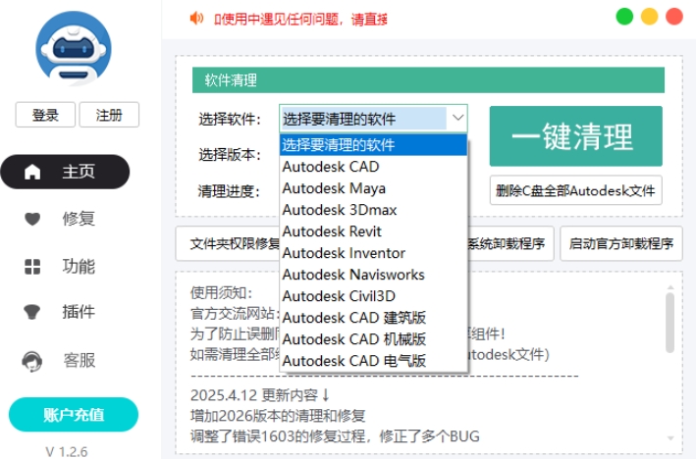The image size is (696, 459).
Task: Click the yellow circle window button
Action: click(650, 17)
